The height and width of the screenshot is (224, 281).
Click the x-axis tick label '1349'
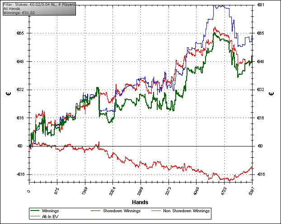[84, 191]
